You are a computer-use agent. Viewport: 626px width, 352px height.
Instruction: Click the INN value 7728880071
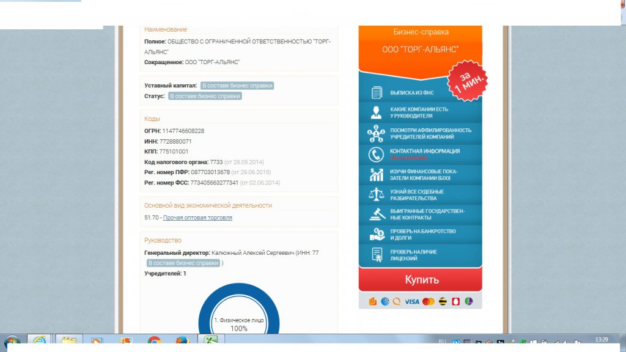point(175,141)
